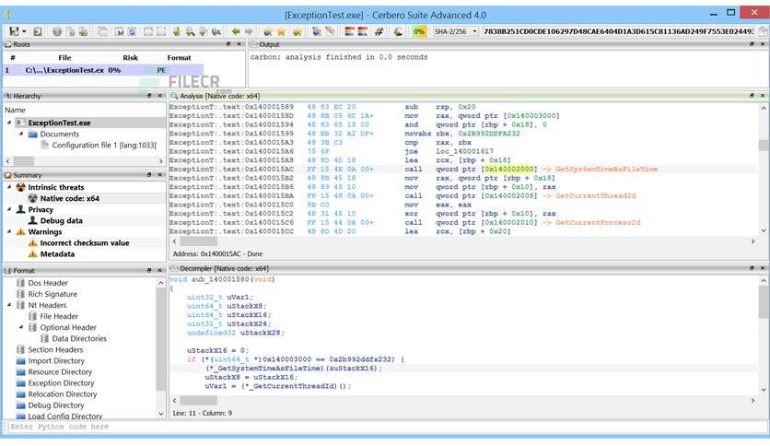Select File Header in Format tree
Screen dimensions: 770x446
59,316
